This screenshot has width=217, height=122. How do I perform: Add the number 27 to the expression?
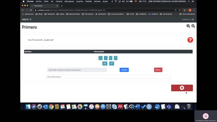(112, 64)
